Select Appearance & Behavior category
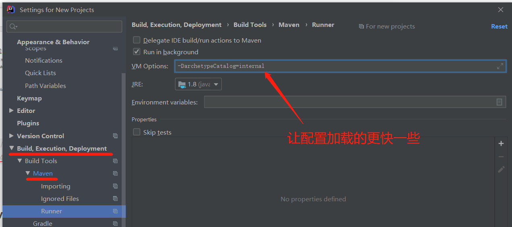The height and width of the screenshot is (227, 512). pos(53,42)
